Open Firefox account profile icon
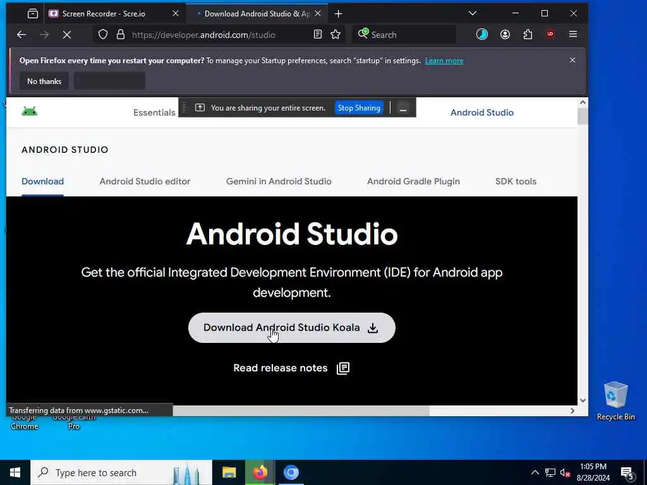647x485 pixels. point(505,35)
